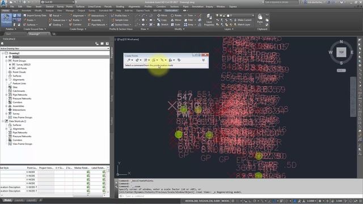Click the Section Views tool

click(x=120, y=24)
